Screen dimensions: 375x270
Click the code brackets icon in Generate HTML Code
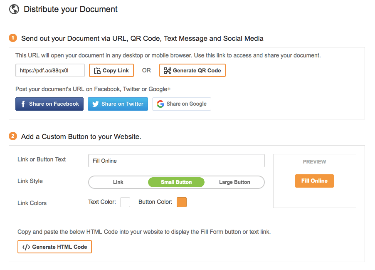(26, 247)
